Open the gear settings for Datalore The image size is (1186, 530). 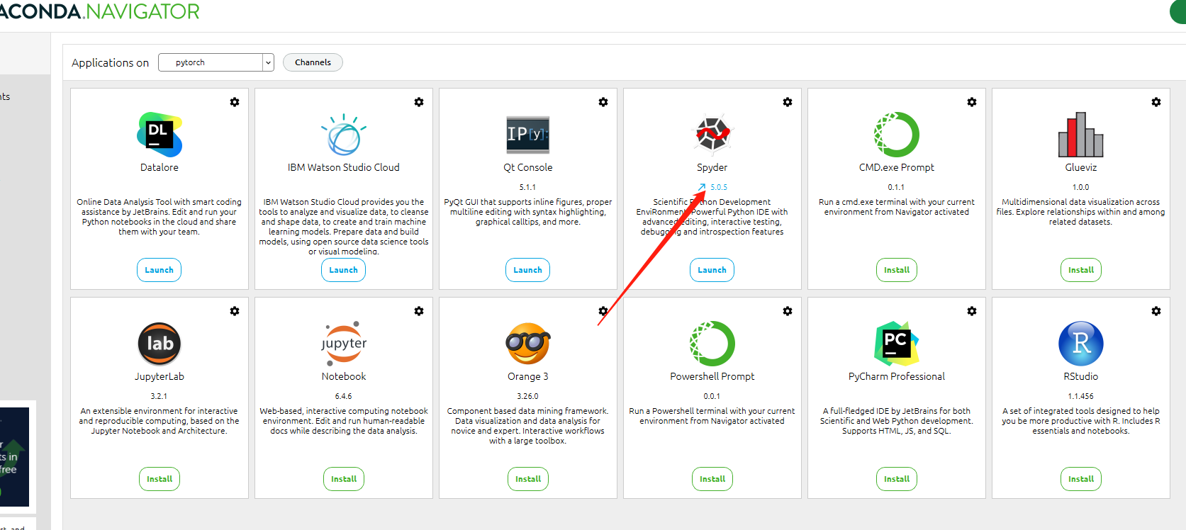click(235, 102)
